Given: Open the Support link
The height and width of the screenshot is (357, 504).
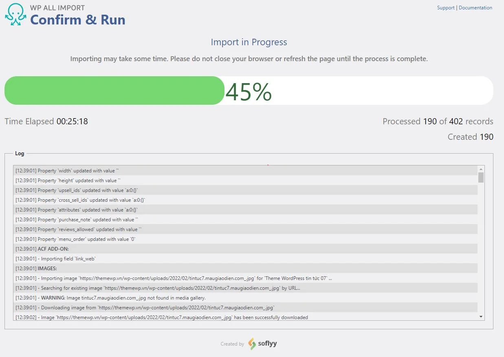Looking at the screenshot, I should tap(446, 8).
